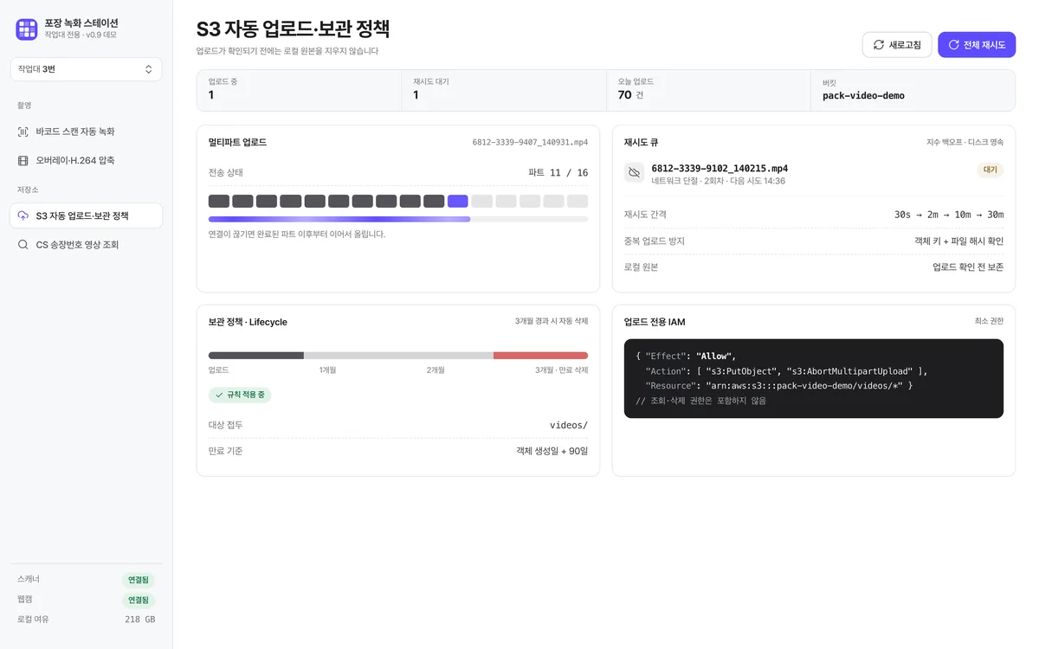Click the 웹캠 연결됨 status badge
Screen dimensions: 1039x649
(139, 600)
